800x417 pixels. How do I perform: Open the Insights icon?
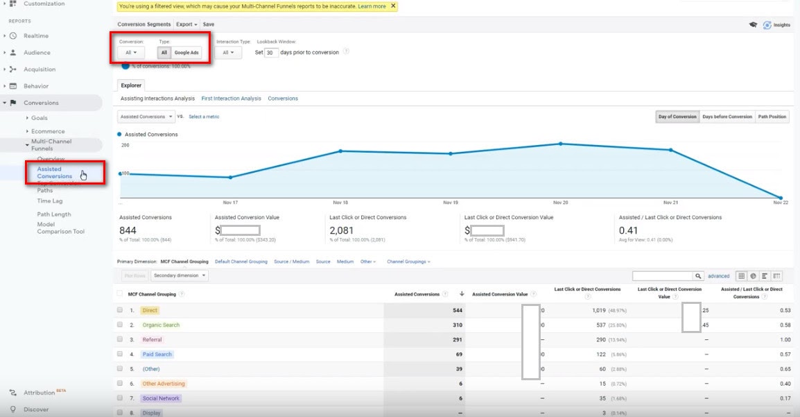tap(767, 25)
